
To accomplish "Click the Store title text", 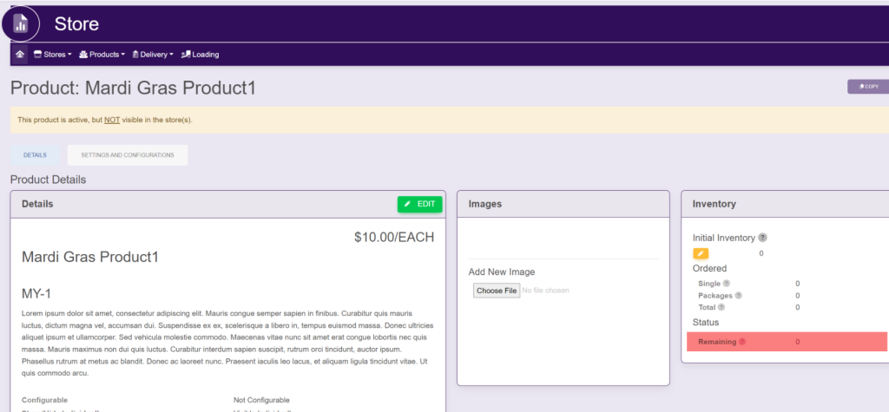I will pyautogui.click(x=76, y=23).
